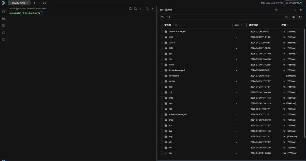
Task: Click the root path chevron
Action: (170, 17)
